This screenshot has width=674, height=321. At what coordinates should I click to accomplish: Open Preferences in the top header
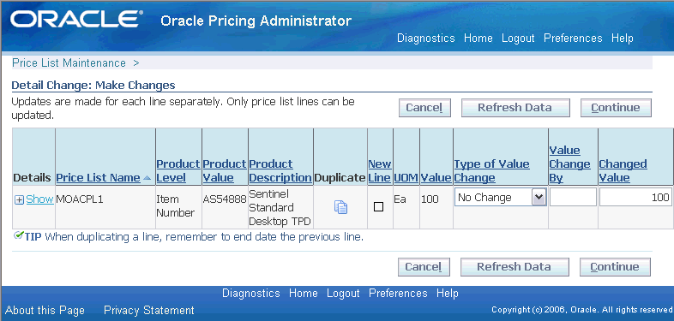[573, 39]
